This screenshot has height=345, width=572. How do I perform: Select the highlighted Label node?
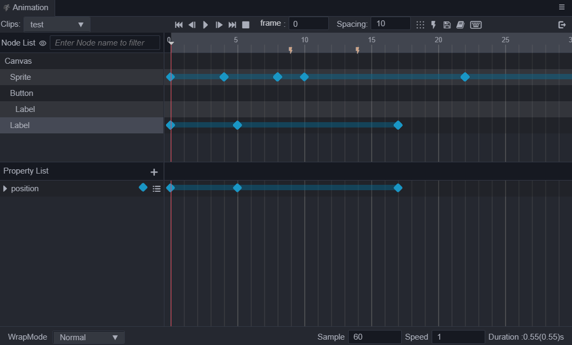tap(82, 125)
